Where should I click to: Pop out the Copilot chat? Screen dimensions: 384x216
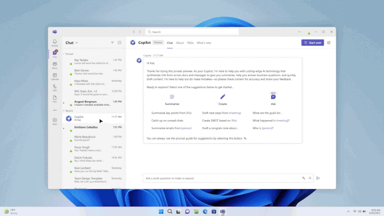tap(329, 43)
